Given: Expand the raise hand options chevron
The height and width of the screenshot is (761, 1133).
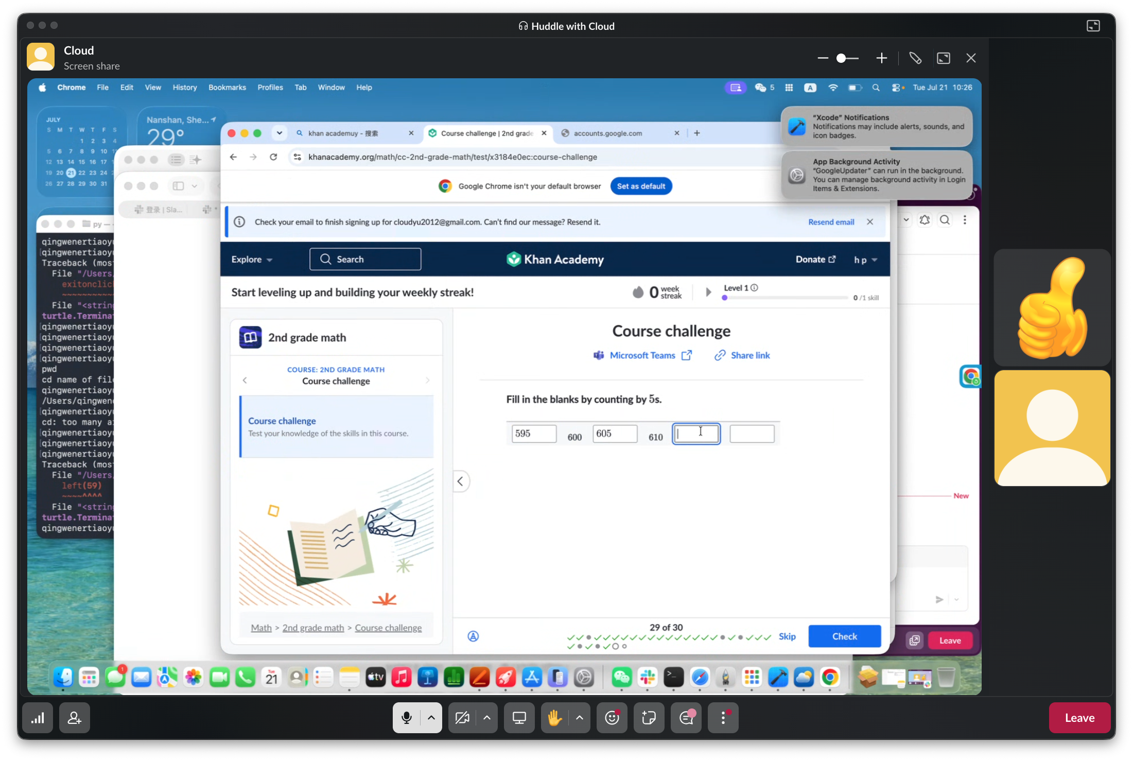Looking at the screenshot, I should (580, 718).
